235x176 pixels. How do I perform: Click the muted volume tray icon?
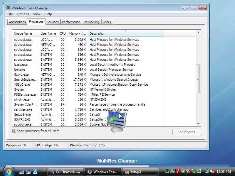212,171
